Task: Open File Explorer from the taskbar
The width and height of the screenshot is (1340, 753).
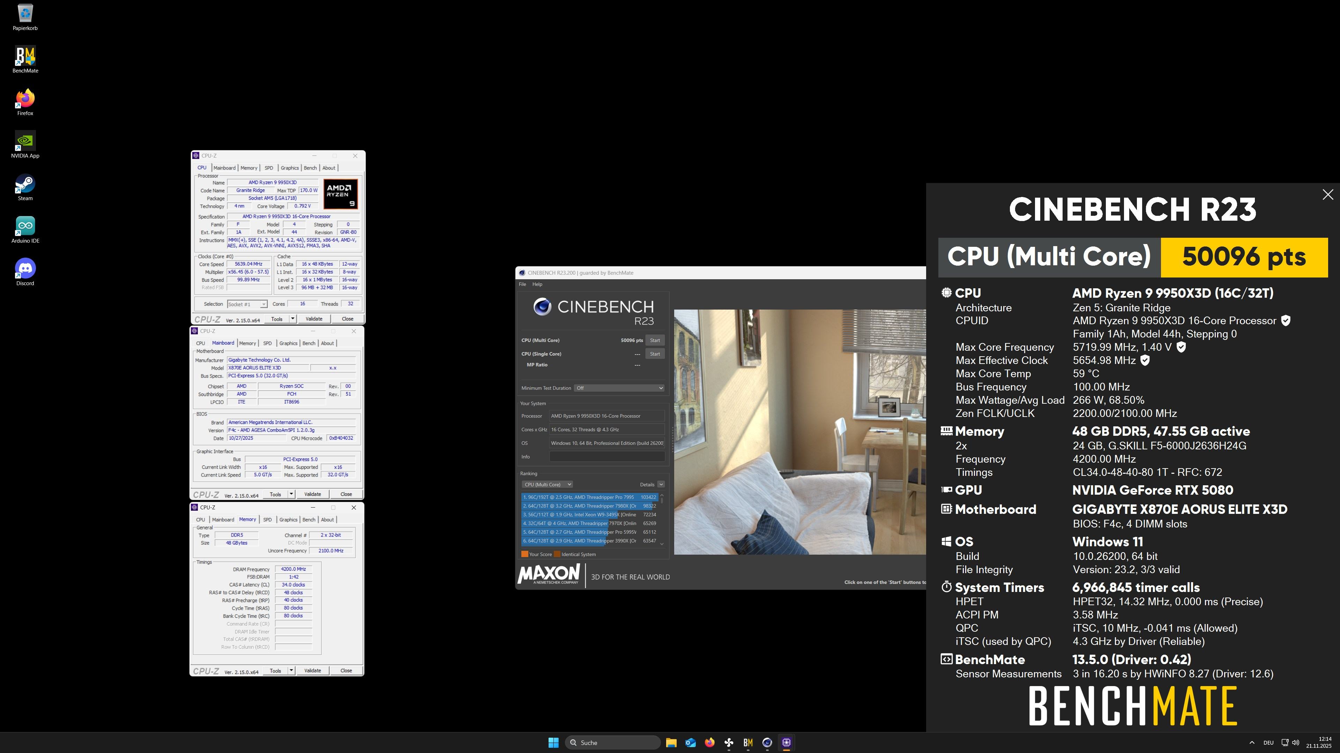Action: coord(671,743)
